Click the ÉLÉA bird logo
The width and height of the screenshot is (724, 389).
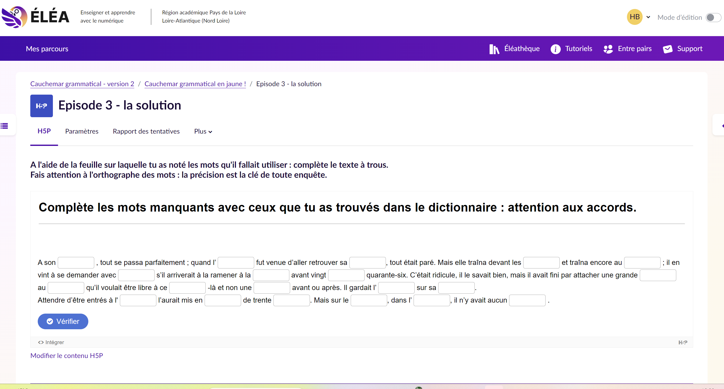click(15, 17)
